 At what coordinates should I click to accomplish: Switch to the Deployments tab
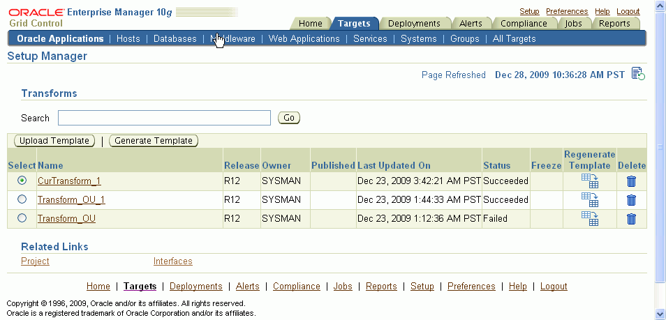click(414, 23)
